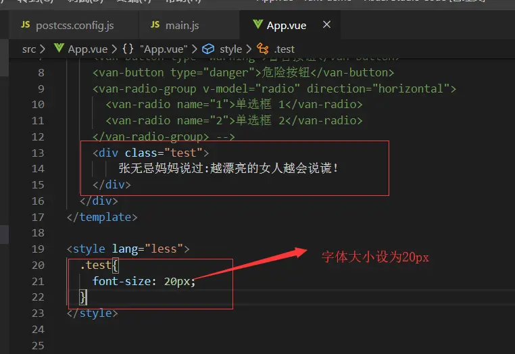Viewport: 515px width, 354px height.
Task: Click the Vue logo on App.vue tab
Action: (x=257, y=24)
